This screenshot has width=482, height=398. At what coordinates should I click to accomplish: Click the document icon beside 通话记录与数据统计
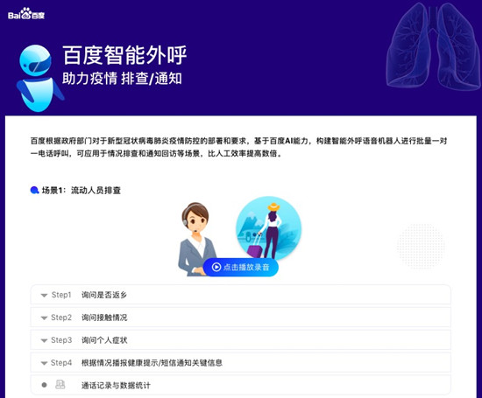60,385
